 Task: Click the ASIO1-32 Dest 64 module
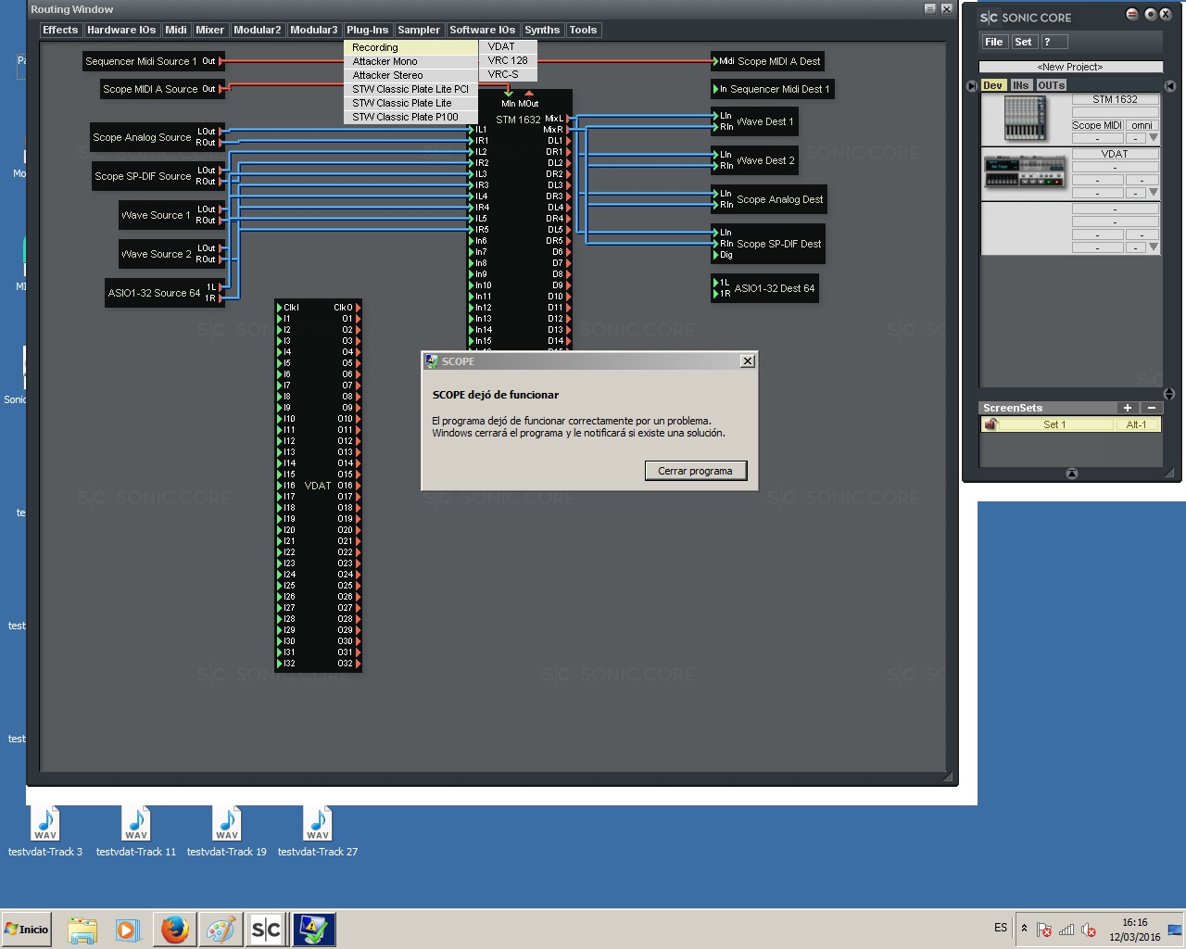click(x=763, y=288)
